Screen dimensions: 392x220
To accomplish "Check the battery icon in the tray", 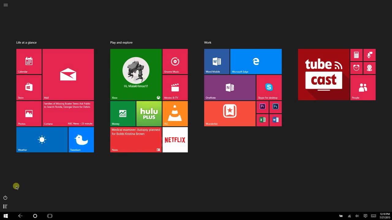I will 341,216.
